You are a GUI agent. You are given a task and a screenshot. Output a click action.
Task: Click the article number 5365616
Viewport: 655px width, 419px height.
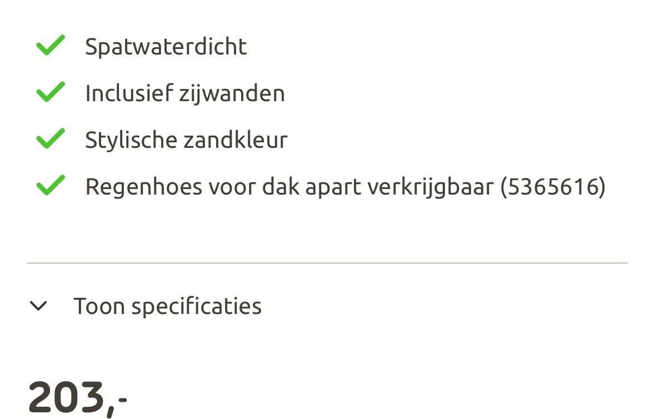tap(552, 187)
